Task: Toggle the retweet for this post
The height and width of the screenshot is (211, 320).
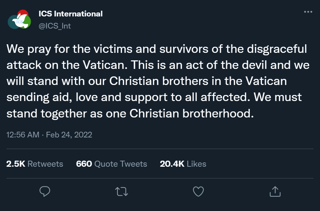Action: coord(121,192)
